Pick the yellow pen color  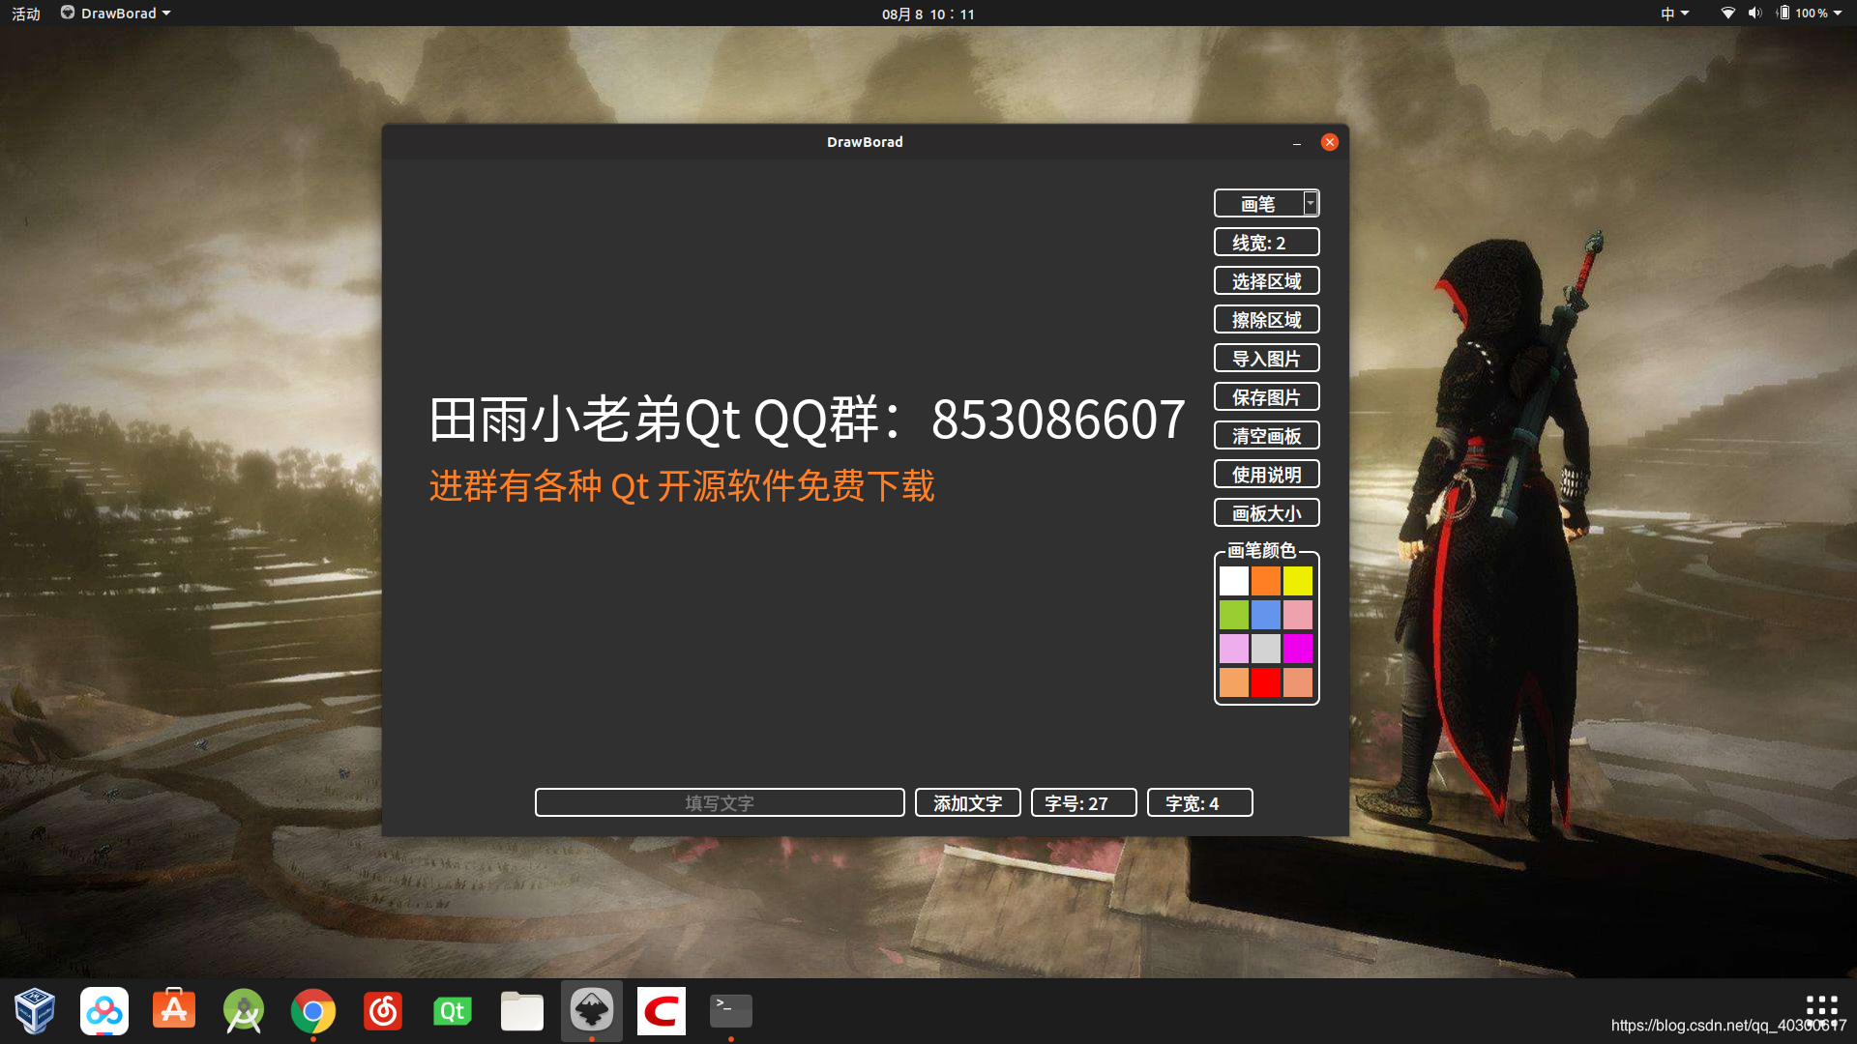[1297, 580]
